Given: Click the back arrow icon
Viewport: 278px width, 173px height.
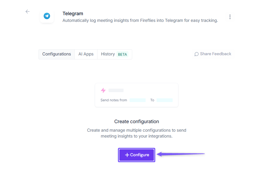Looking at the screenshot, I should pos(28,11).
